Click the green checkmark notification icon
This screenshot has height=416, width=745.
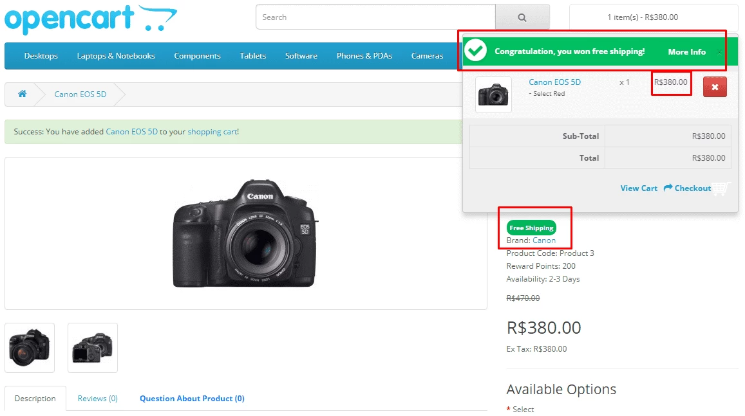tap(476, 50)
